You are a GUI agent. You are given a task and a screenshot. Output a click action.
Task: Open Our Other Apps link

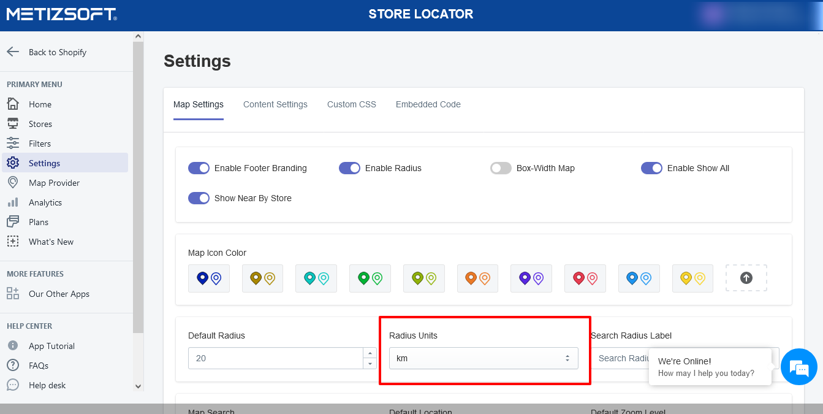pyautogui.click(x=59, y=294)
